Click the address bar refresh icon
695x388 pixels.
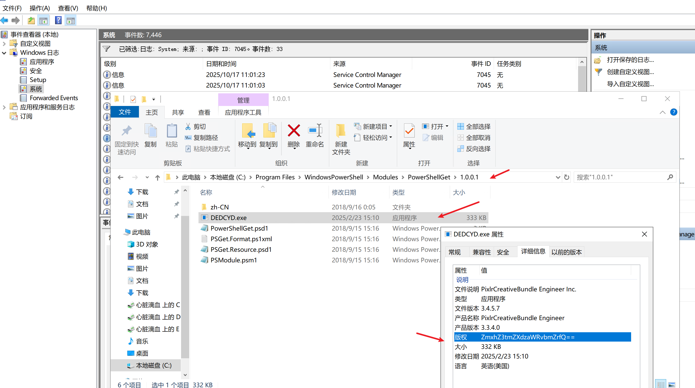566,177
